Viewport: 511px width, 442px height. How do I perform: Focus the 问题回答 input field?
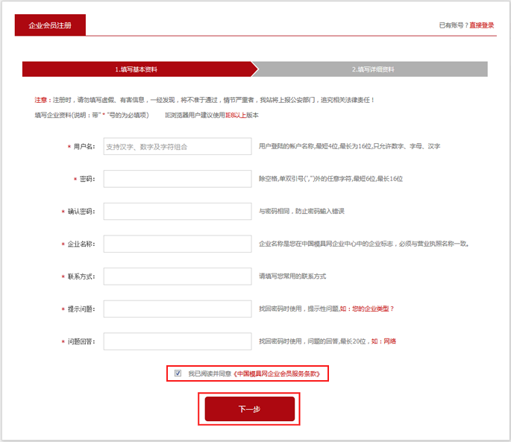(178, 341)
